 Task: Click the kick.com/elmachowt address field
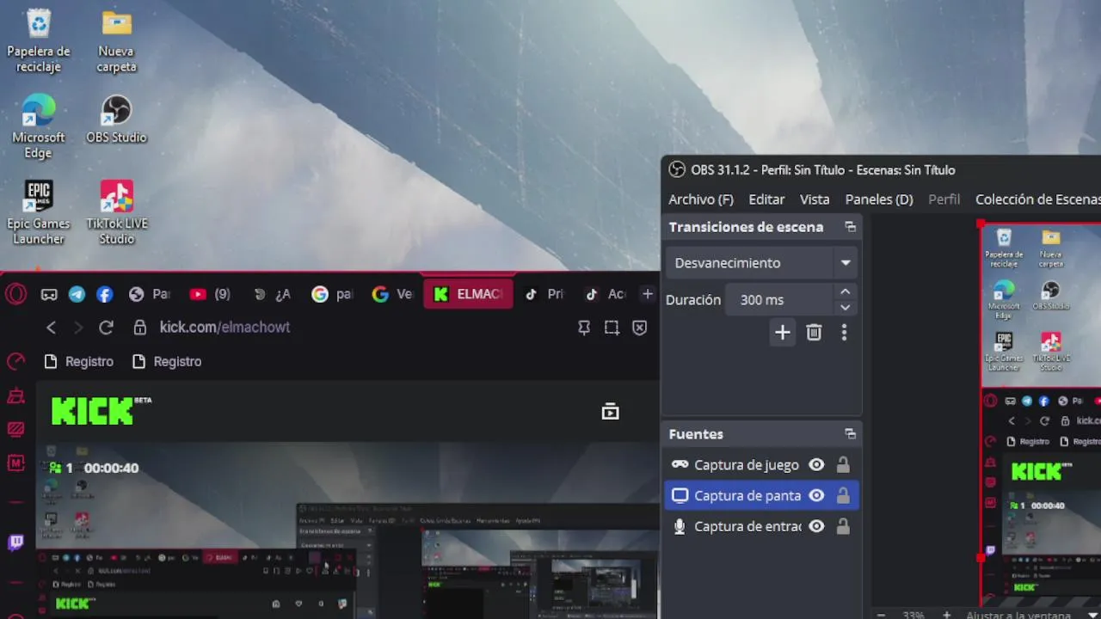point(225,328)
